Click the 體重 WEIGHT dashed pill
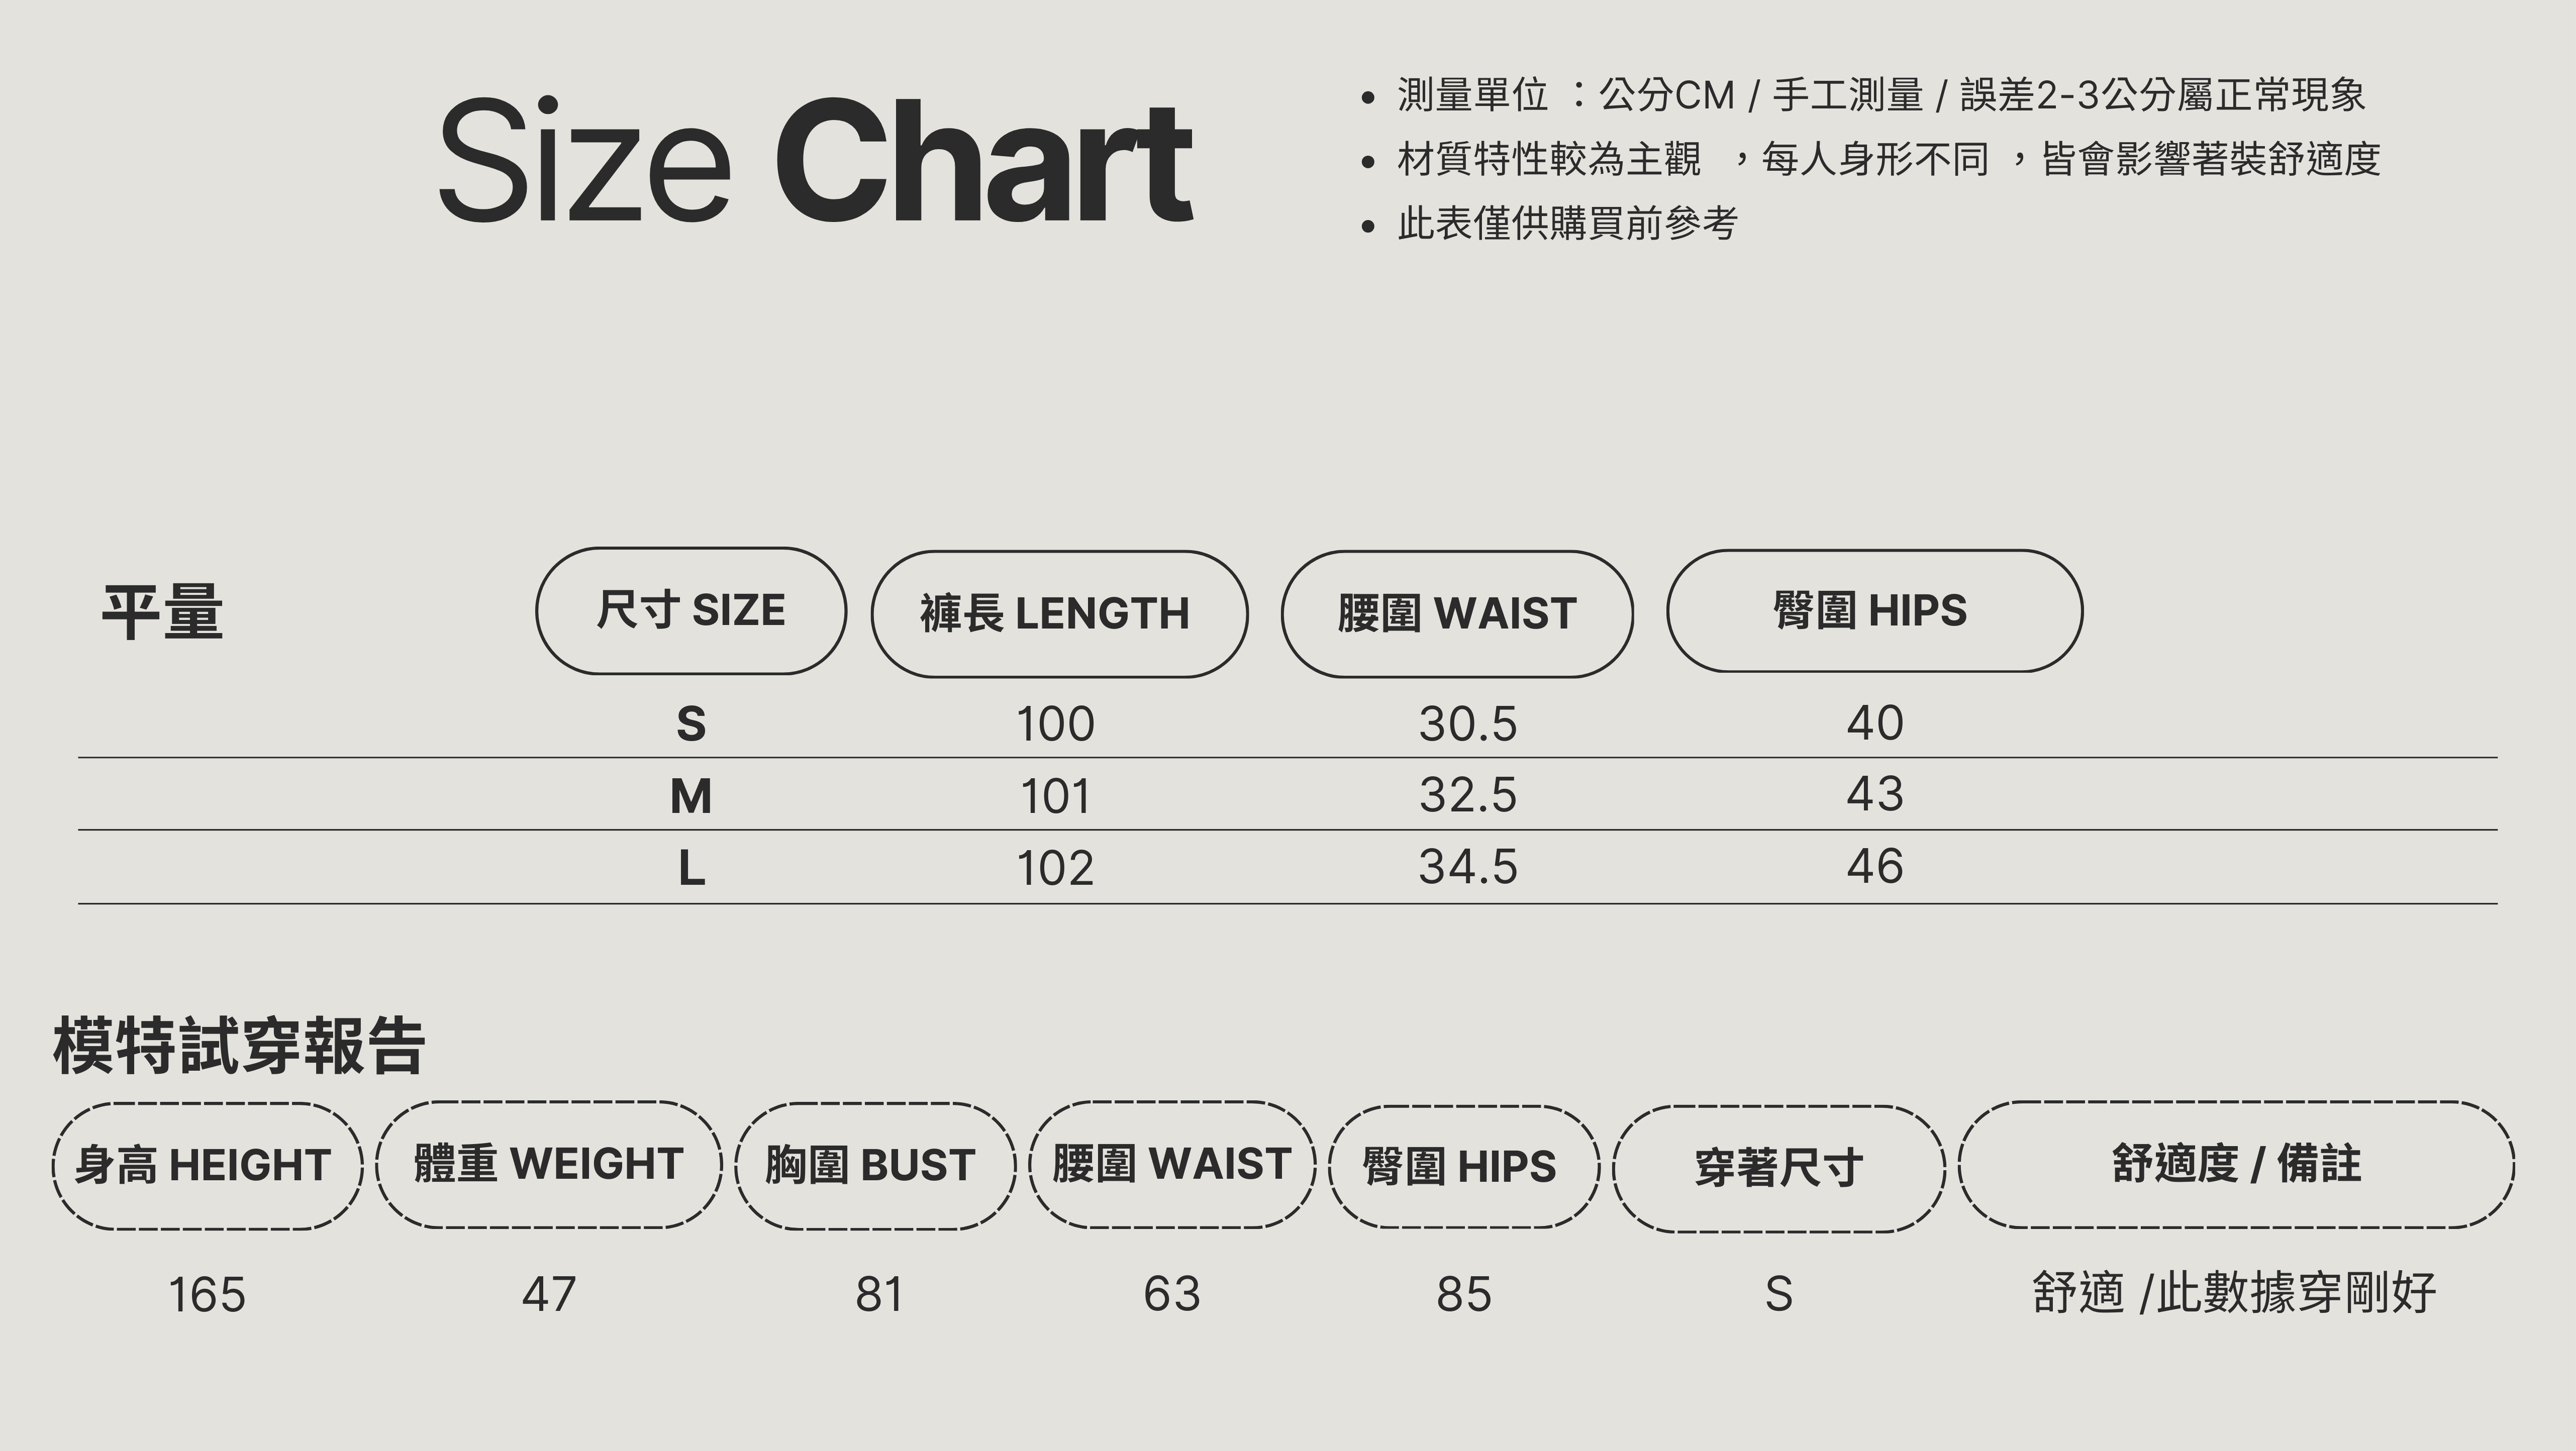This screenshot has width=2576, height=1451. point(549,1165)
